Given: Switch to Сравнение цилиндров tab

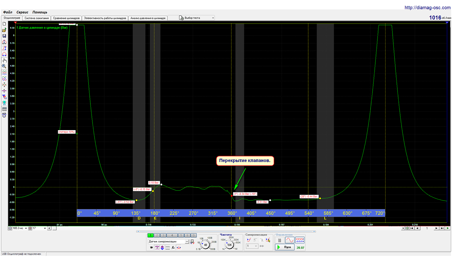Looking at the screenshot, I should point(66,18).
